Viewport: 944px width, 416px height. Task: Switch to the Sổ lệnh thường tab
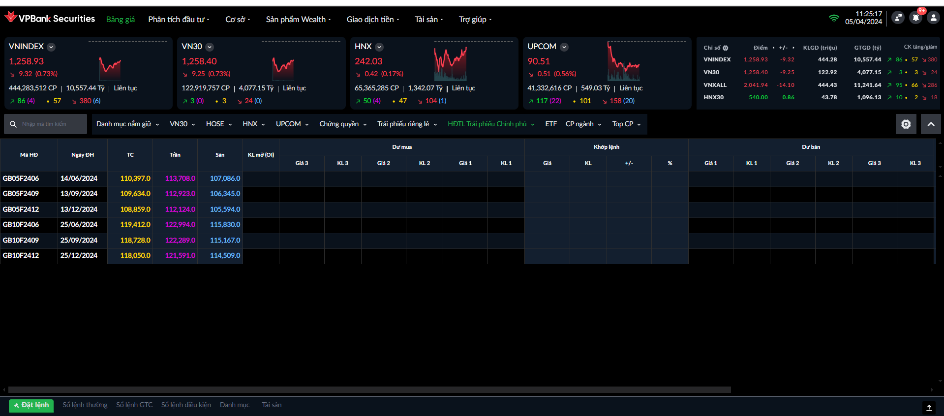click(85, 405)
